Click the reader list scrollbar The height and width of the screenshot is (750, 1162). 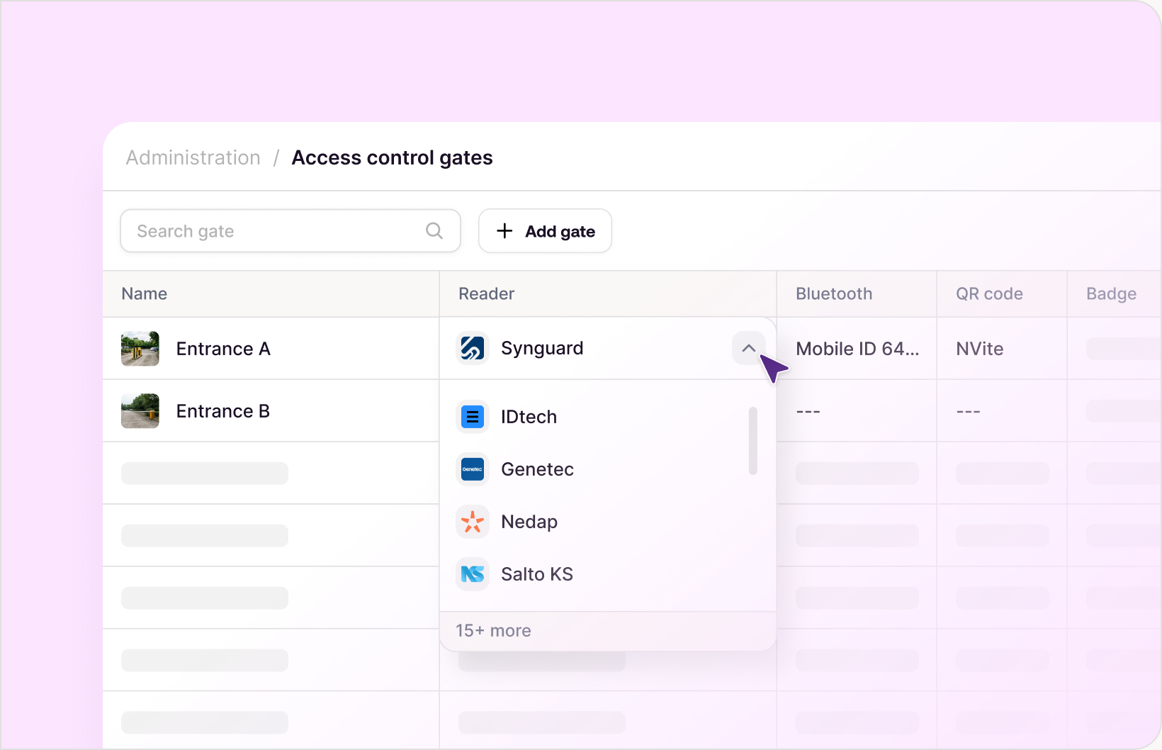click(x=753, y=441)
